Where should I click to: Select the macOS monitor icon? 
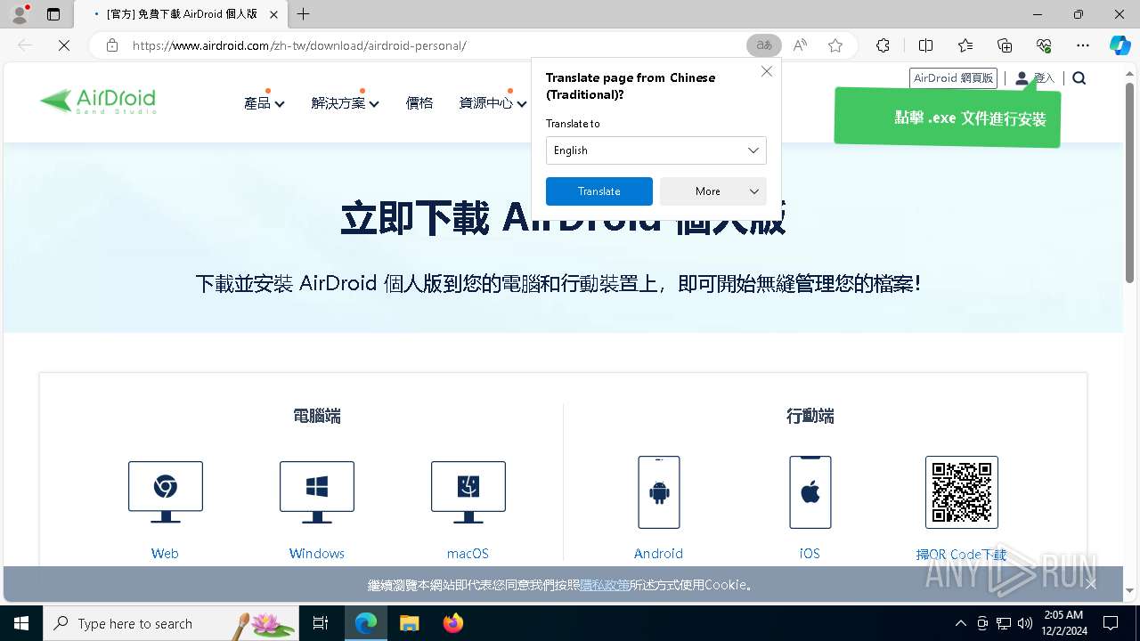tap(468, 491)
